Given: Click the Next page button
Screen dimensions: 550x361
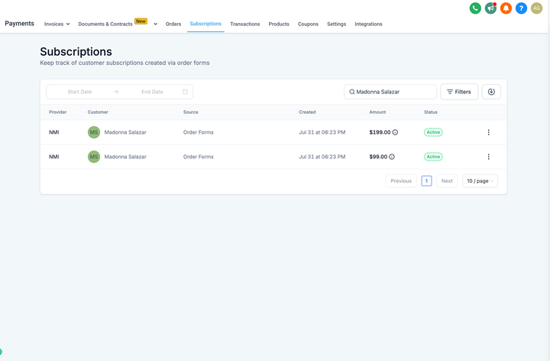Looking at the screenshot, I should pyautogui.click(x=447, y=180).
